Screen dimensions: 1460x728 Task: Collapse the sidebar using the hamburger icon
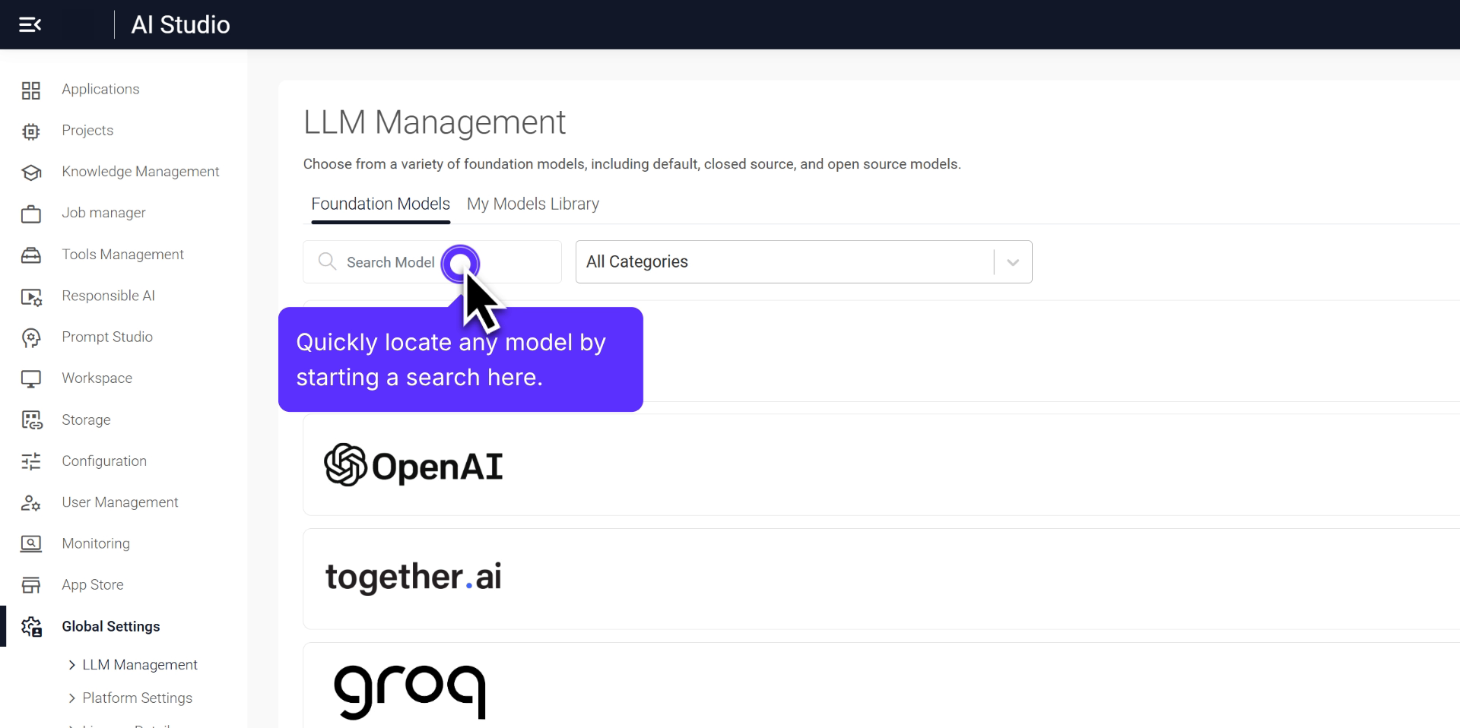coord(30,25)
